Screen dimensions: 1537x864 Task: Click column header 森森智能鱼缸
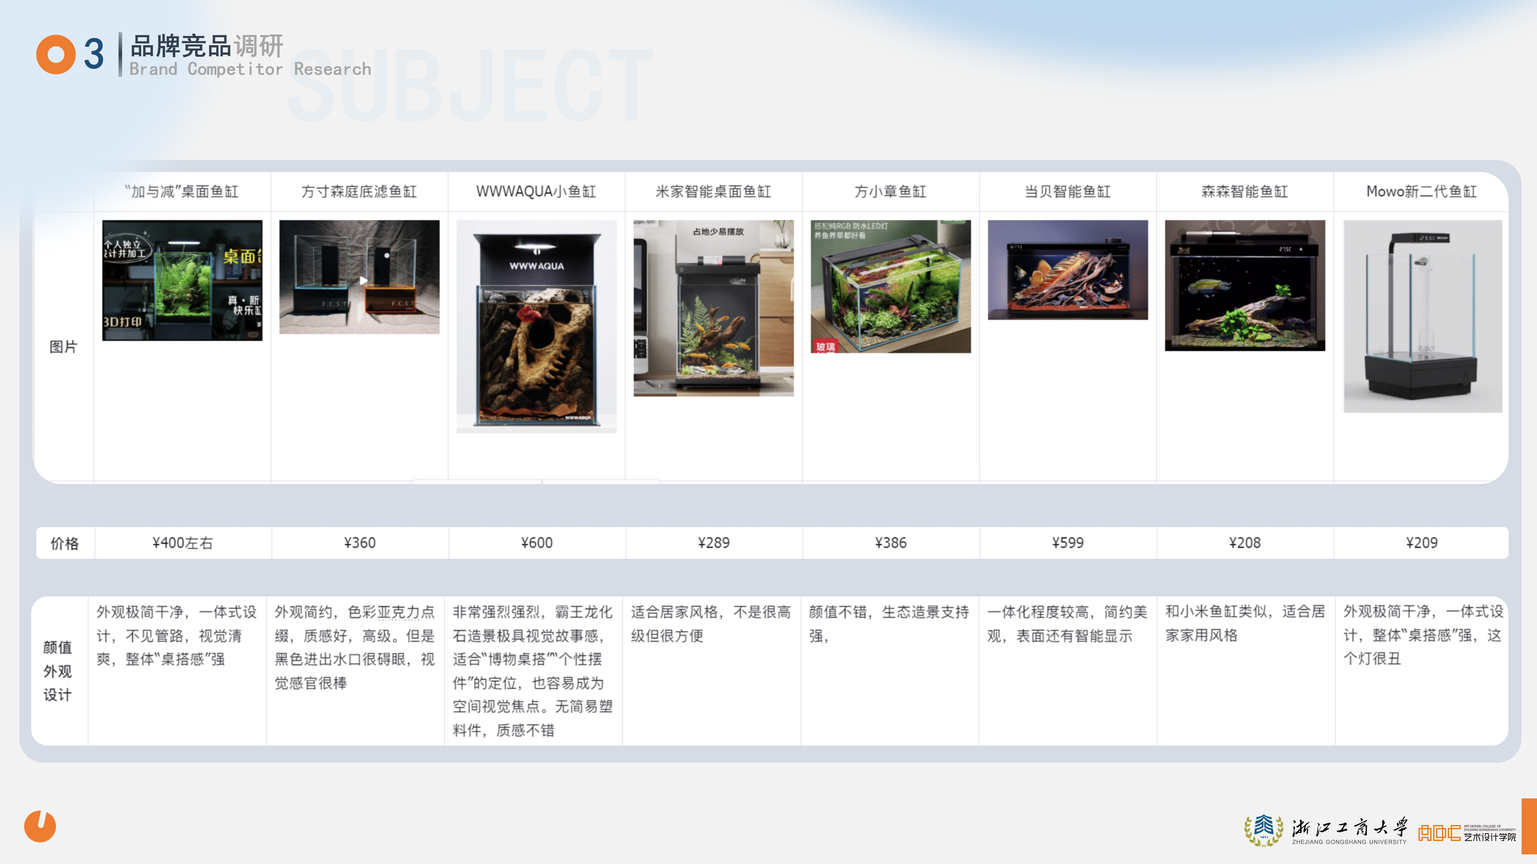click(1245, 192)
